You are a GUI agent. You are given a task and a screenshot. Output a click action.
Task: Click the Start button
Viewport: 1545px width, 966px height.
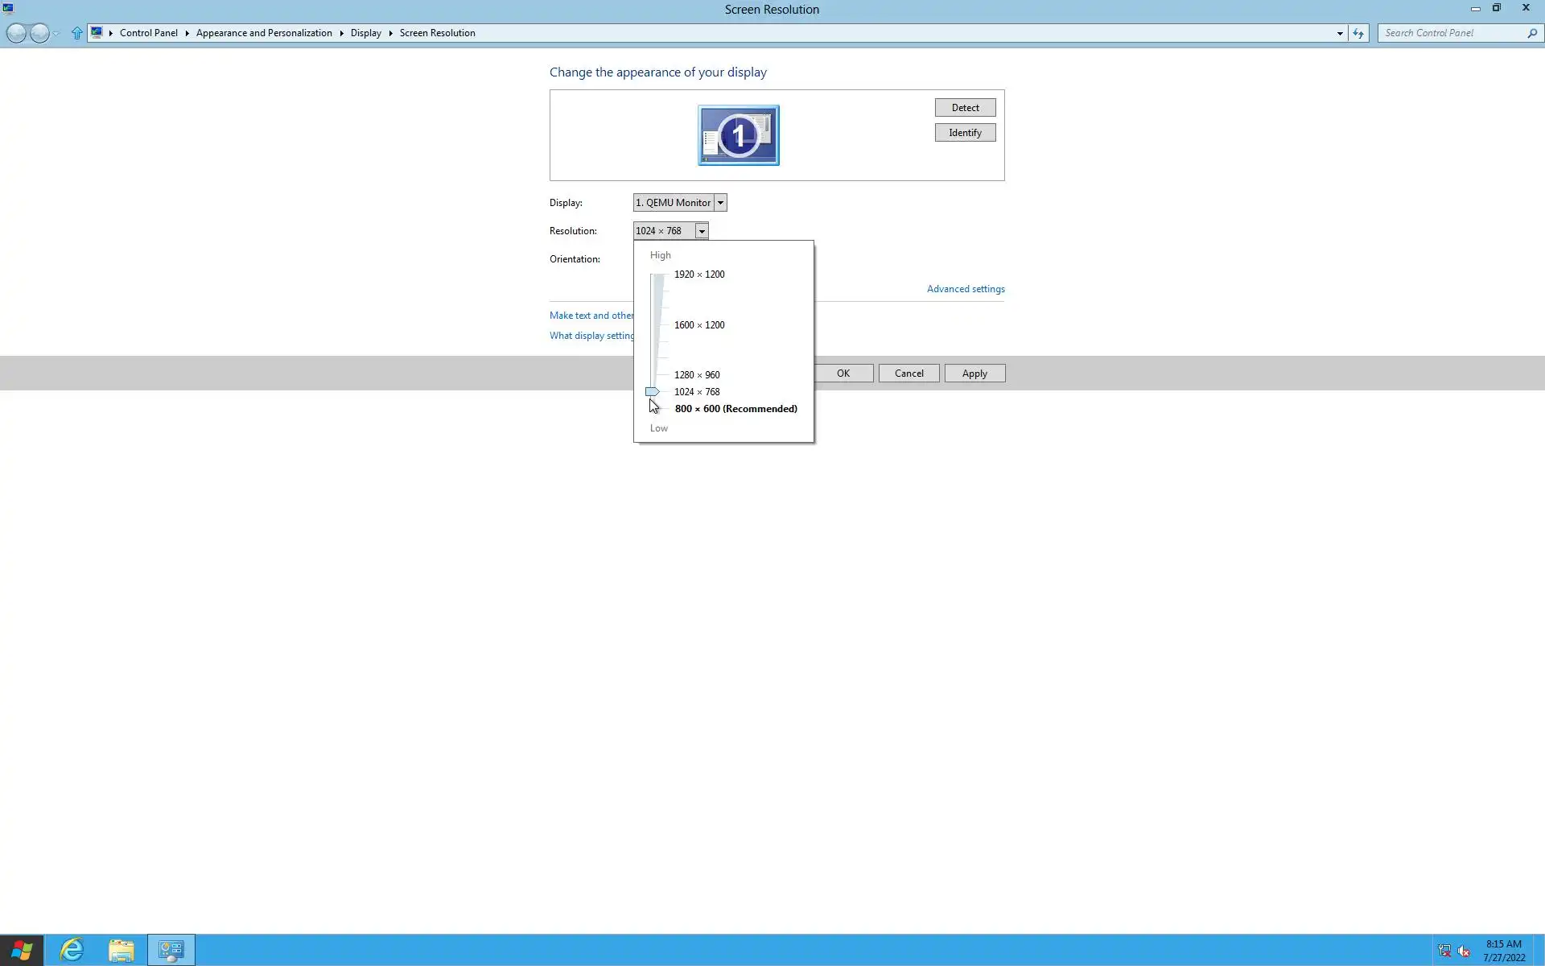tap(22, 950)
